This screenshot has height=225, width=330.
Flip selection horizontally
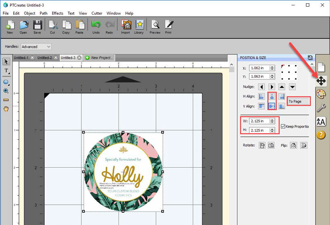(x=294, y=145)
